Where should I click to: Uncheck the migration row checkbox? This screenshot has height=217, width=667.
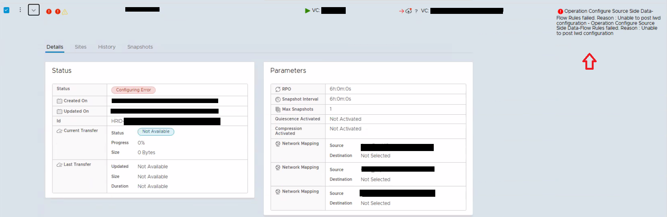(6, 10)
